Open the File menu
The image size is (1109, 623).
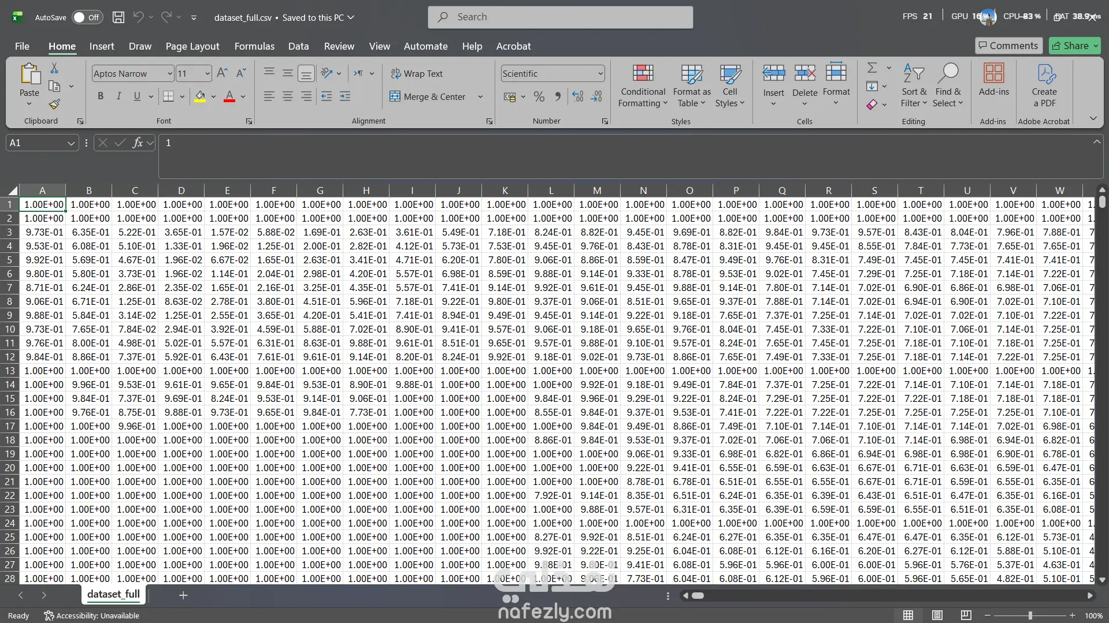pos(22,46)
